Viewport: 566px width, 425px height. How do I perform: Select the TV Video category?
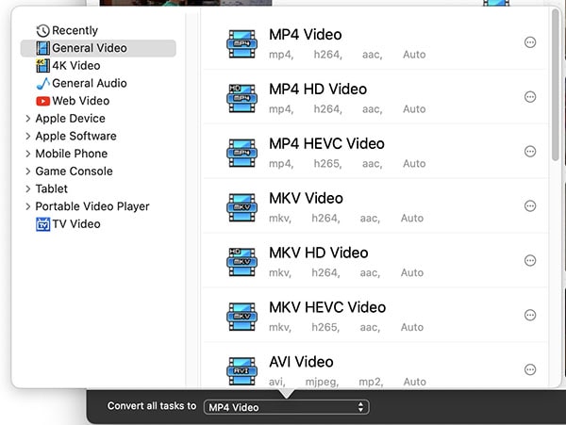point(76,224)
